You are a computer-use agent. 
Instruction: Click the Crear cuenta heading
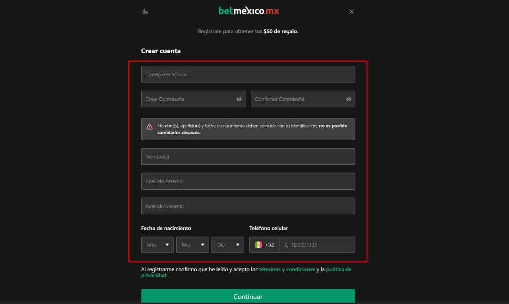(161, 51)
